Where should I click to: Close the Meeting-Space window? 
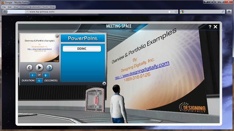click(215, 27)
